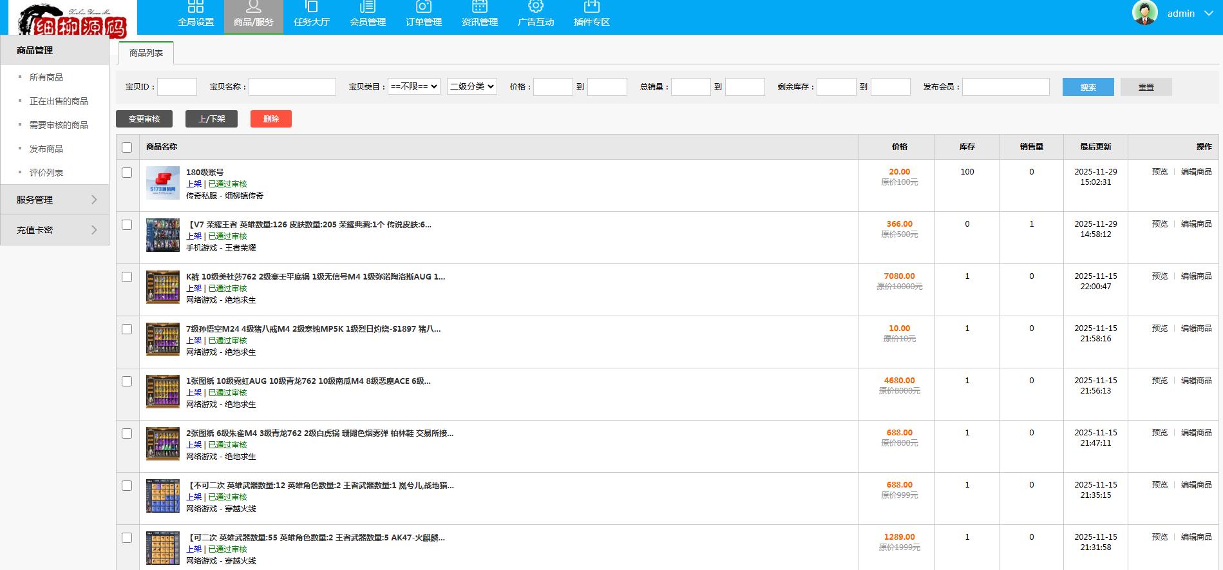Open the 二级分类 subcategory dropdown
This screenshot has height=570, width=1223.
(x=471, y=86)
